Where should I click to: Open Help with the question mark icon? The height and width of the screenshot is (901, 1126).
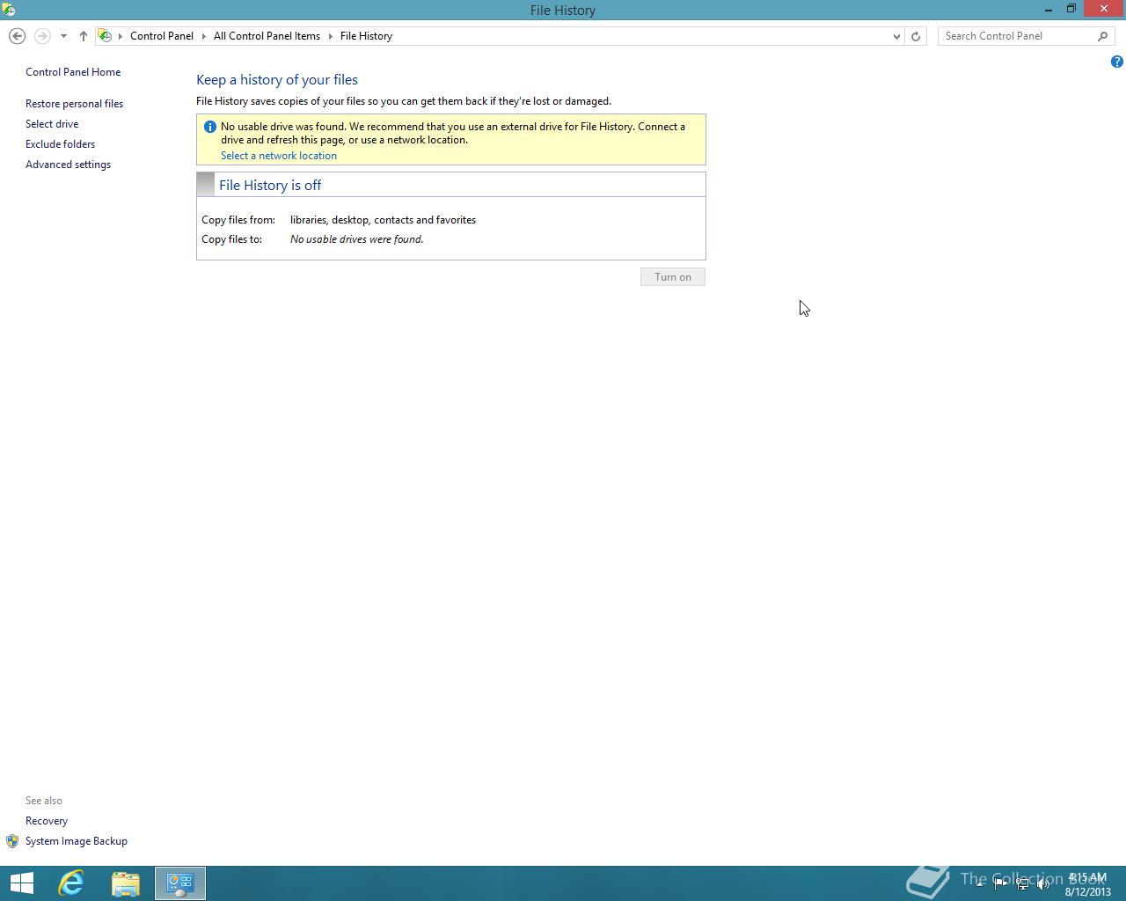click(1116, 62)
